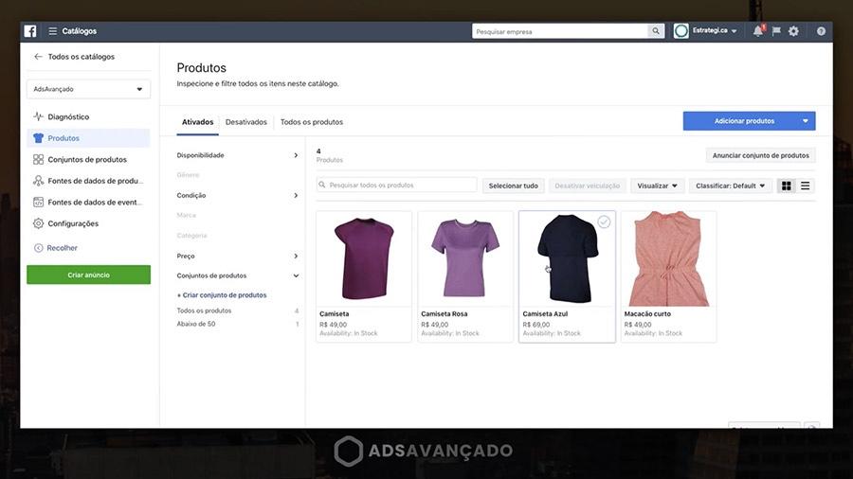
Task: Click the Macacão curto product name
Action: [x=647, y=314]
